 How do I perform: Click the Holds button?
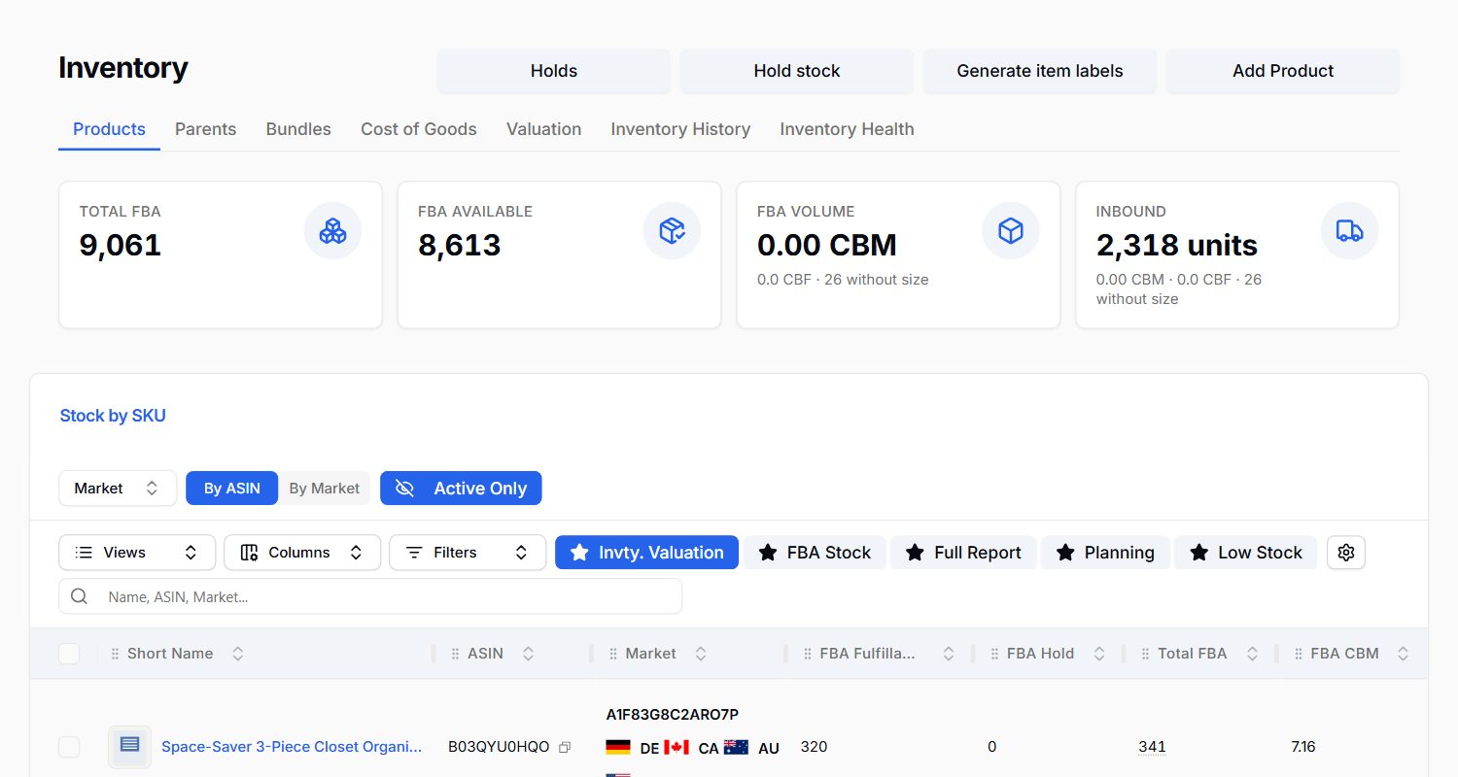[554, 71]
